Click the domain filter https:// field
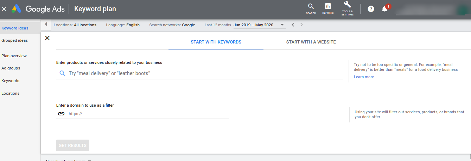 pos(142,114)
